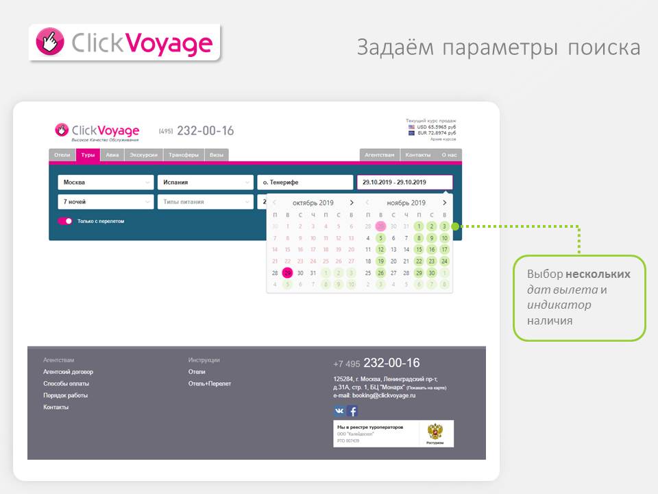Click the EUR flag icon
The height and width of the screenshot is (494, 658).
coord(411,133)
